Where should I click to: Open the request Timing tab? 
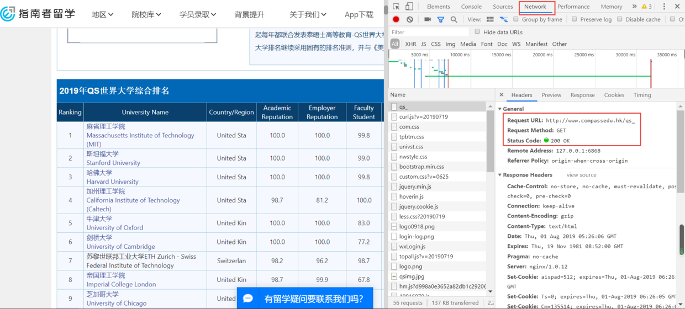click(x=642, y=95)
